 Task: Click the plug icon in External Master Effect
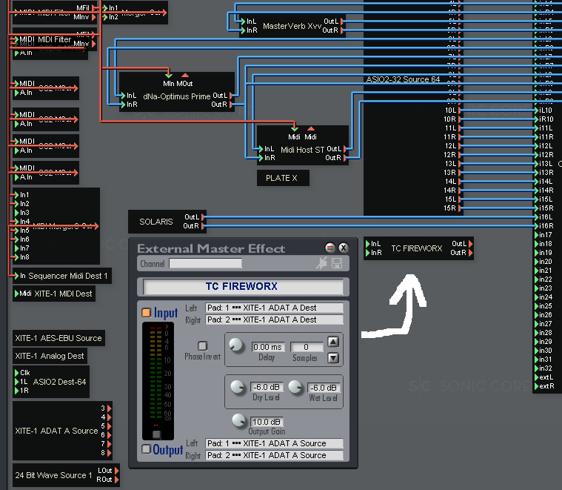[321, 263]
